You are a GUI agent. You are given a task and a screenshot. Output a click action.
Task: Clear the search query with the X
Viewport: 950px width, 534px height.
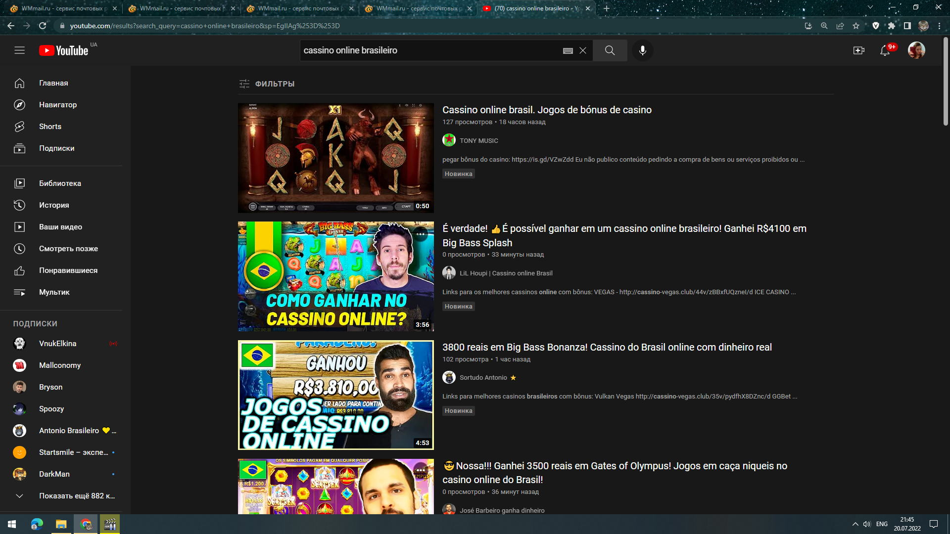583,50
